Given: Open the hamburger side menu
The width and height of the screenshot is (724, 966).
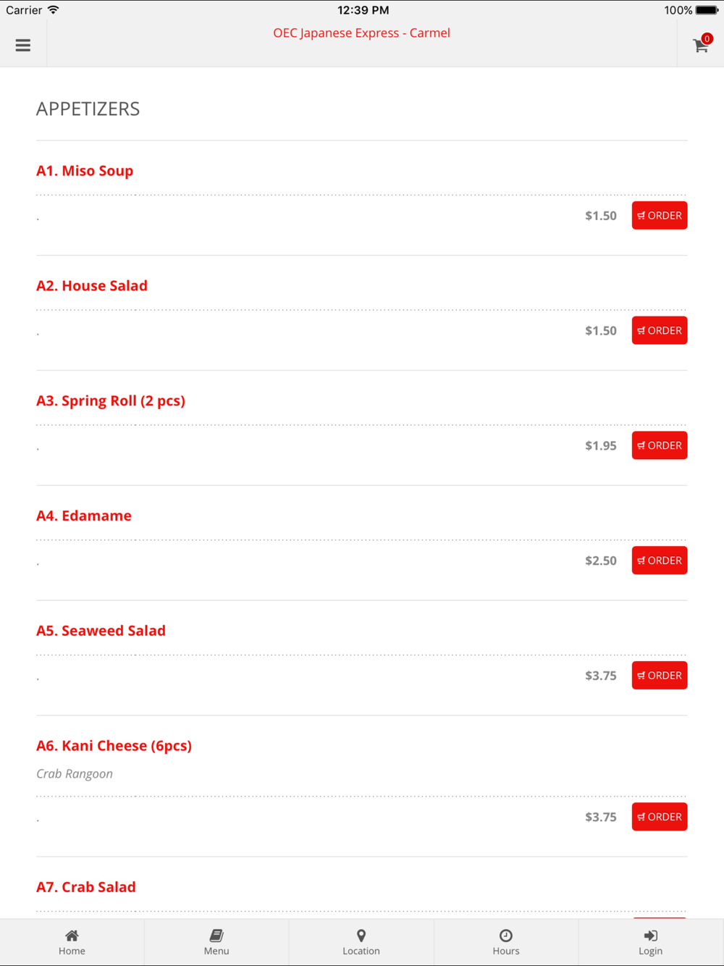Looking at the screenshot, I should pyautogui.click(x=23, y=45).
